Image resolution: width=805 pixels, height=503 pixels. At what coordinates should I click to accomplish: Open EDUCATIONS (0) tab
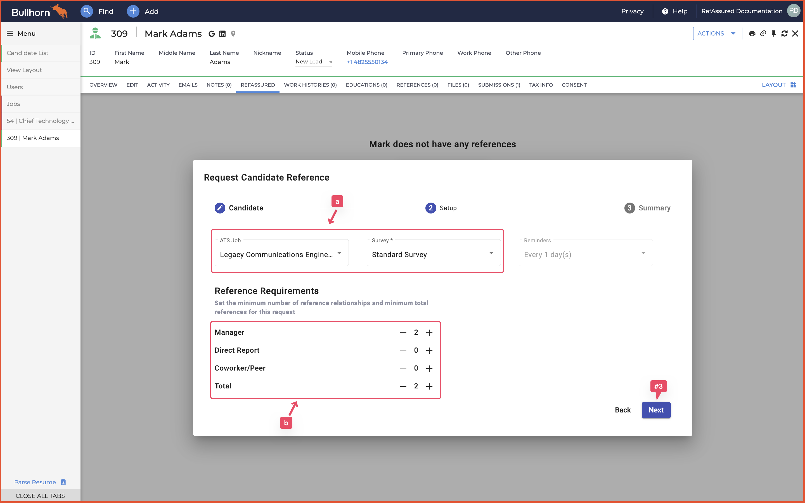click(x=366, y=85)
